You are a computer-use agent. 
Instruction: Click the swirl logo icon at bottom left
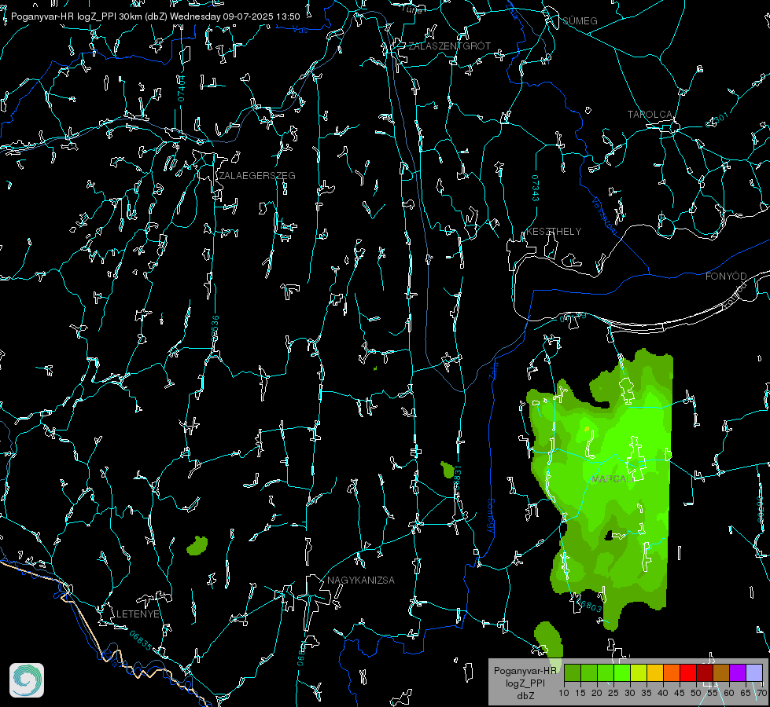27,680
